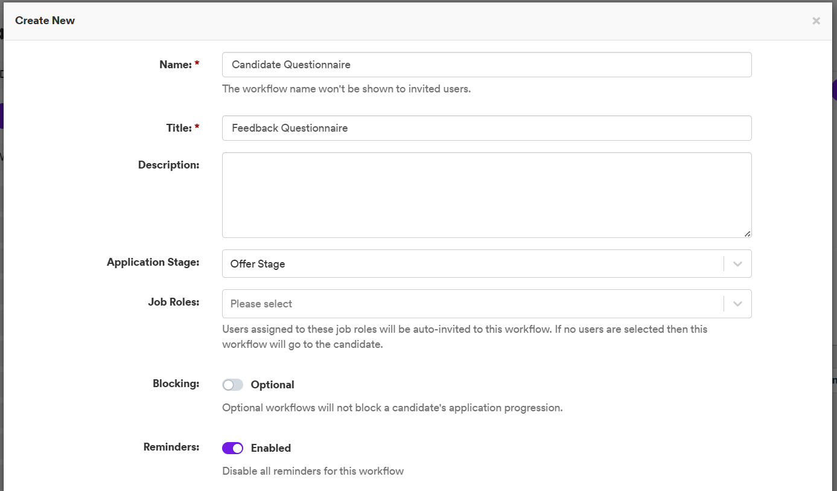Toggle the Blocking switch from Optional
This screenshot has width=837, height=491.
(x=232, y=385)
